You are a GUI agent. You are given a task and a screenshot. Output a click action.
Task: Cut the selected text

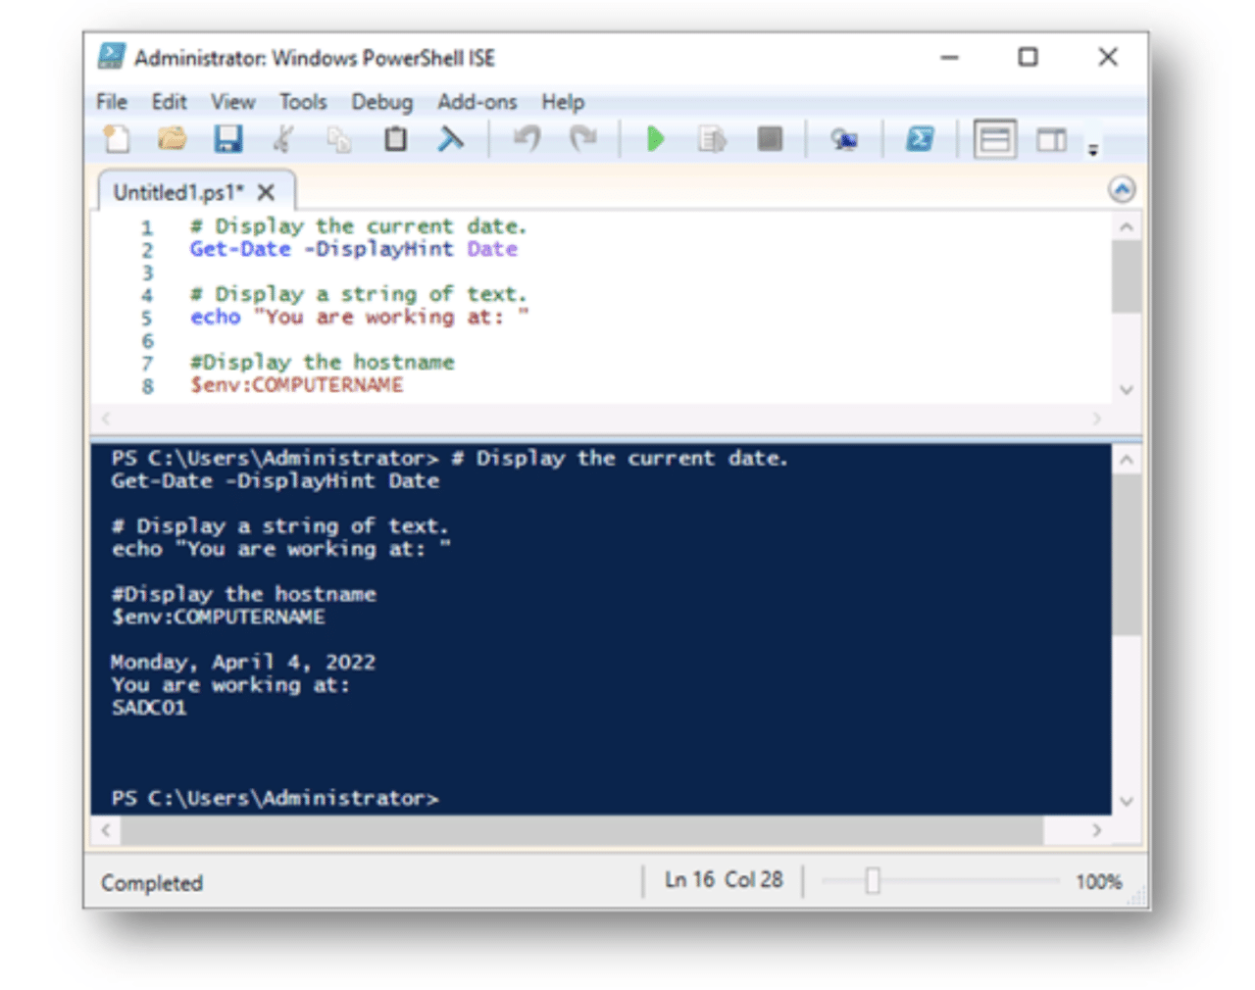[282, 139]
